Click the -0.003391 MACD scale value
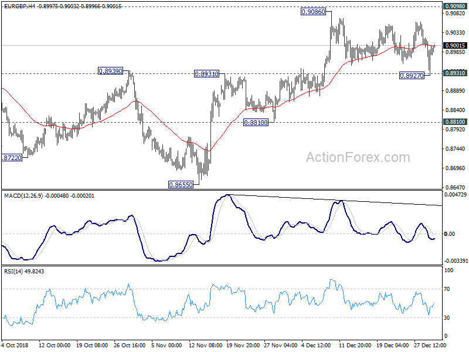 tap(456, 261)
